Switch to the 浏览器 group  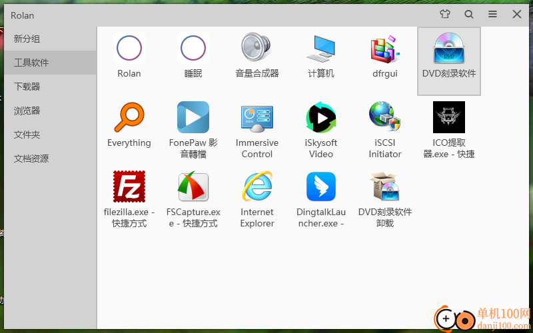(51, 111)
